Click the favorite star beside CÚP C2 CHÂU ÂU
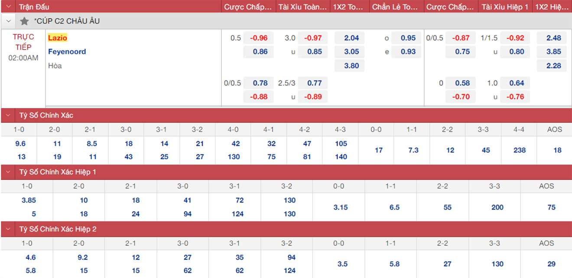 tap(25, 21)
